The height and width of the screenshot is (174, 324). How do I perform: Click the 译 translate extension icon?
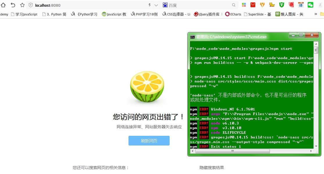pyautogui.click(x=301, y=5)
